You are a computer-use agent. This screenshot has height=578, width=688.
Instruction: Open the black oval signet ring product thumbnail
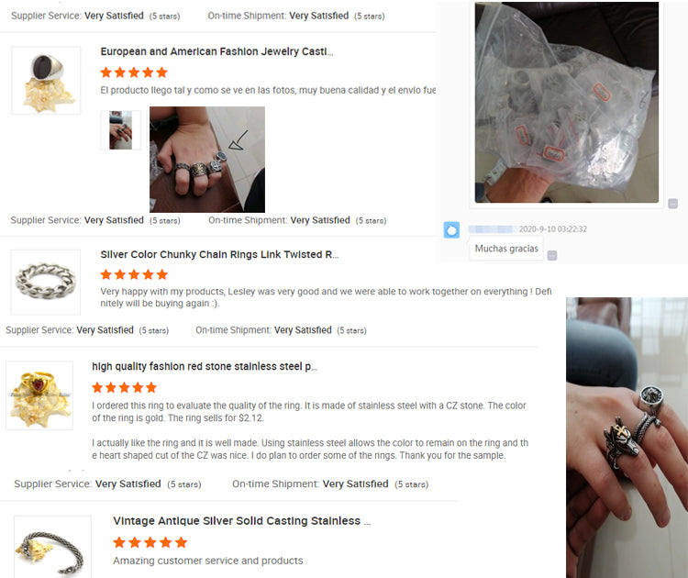46,81
